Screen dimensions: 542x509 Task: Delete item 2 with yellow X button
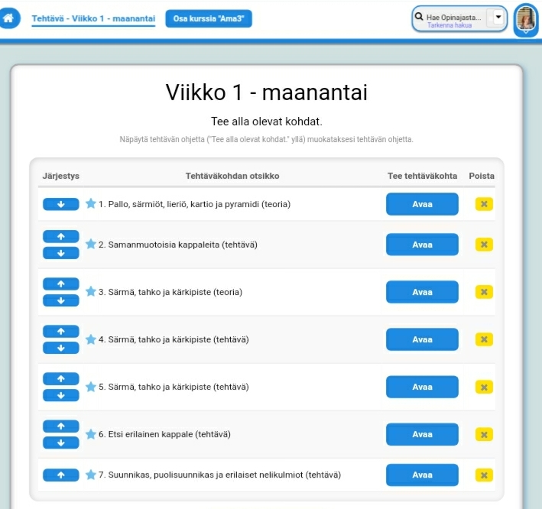pyautogui.click(x=483, y=245)
